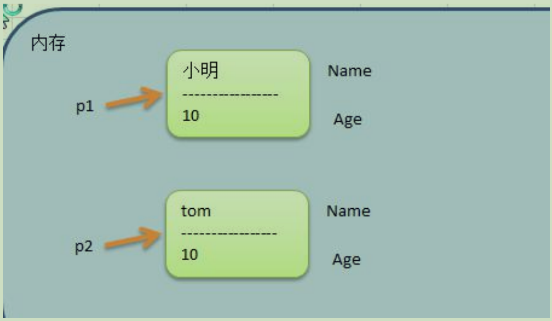The width and height of the screenshot is (552, 321).
Task: Click the 10 value below tom
Action: (190, 254)
